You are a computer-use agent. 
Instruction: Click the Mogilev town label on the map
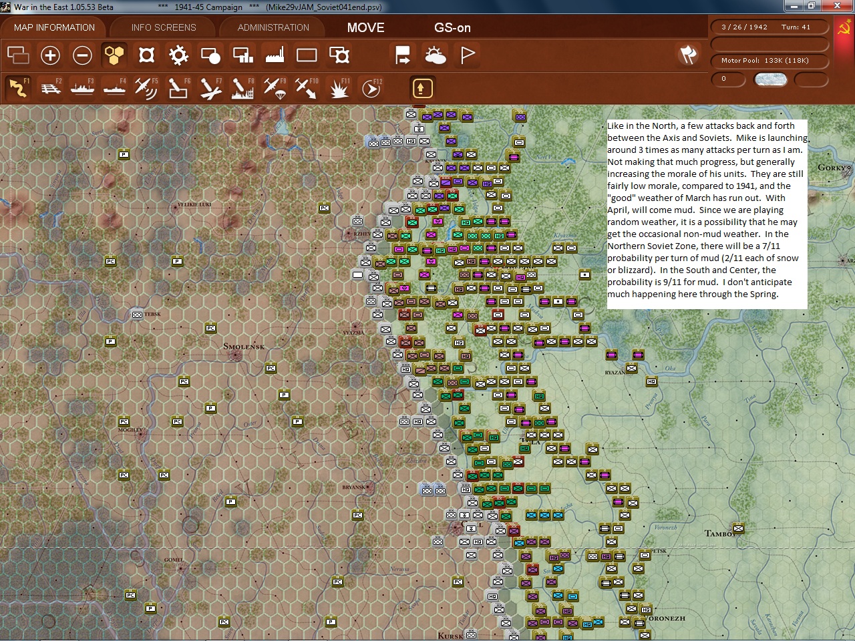(x=130, y=430)
